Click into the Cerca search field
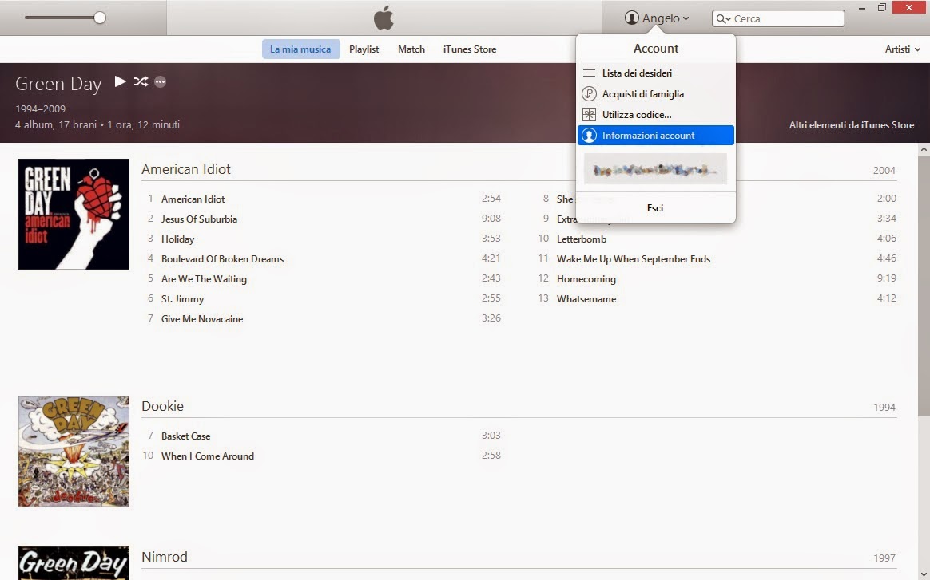The width and height of the screenshot is (930, 580). [778, 18]
